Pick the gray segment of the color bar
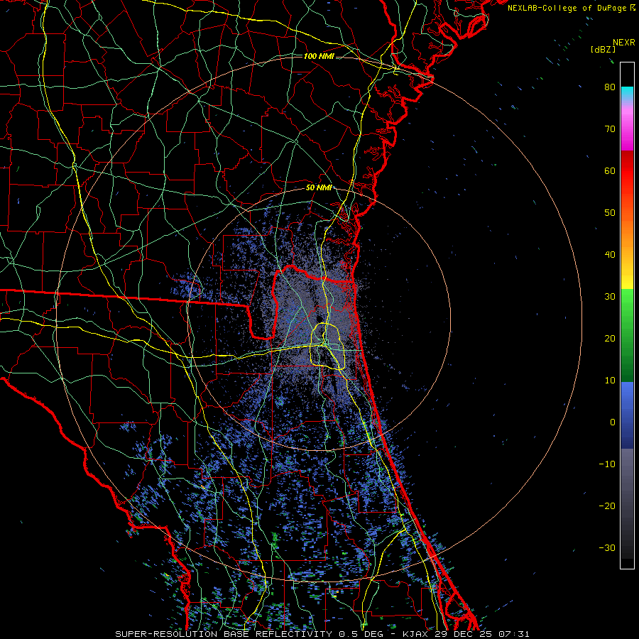Image resolution: width=639 pixels, height=639 pixels. (627, 503)
